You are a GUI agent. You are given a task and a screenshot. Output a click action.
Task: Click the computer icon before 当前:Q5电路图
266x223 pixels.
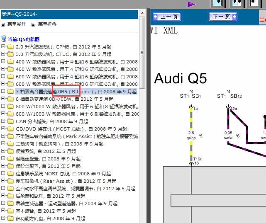[4, 39]
